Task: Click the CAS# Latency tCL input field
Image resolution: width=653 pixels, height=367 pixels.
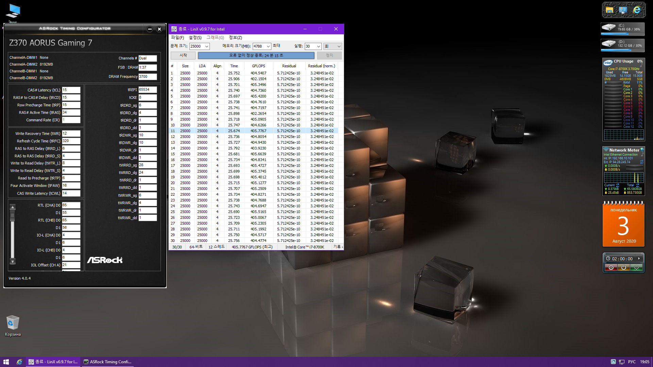Action: pyautogui.click(x=71, y=90)
